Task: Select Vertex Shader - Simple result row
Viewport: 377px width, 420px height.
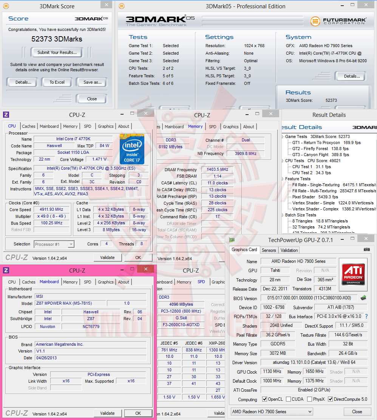Action: [333, 203]
